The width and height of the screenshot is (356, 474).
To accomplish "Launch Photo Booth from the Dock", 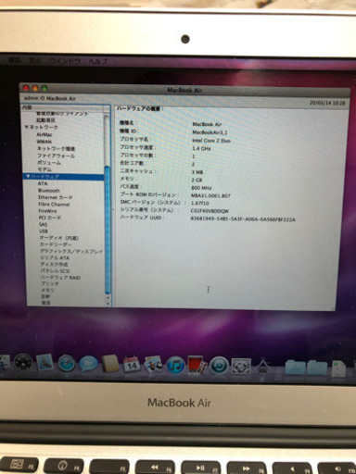I will 197,366.
